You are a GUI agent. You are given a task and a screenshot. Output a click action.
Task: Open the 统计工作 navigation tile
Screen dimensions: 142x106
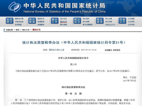pos(55,21)
